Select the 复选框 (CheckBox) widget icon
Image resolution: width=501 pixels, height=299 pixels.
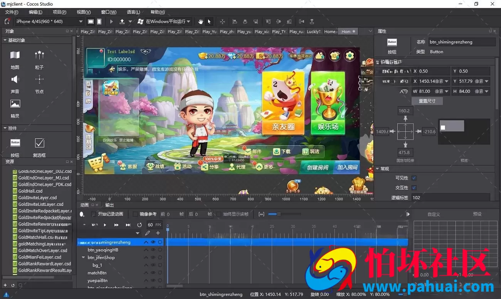click(x=39, y=143)
